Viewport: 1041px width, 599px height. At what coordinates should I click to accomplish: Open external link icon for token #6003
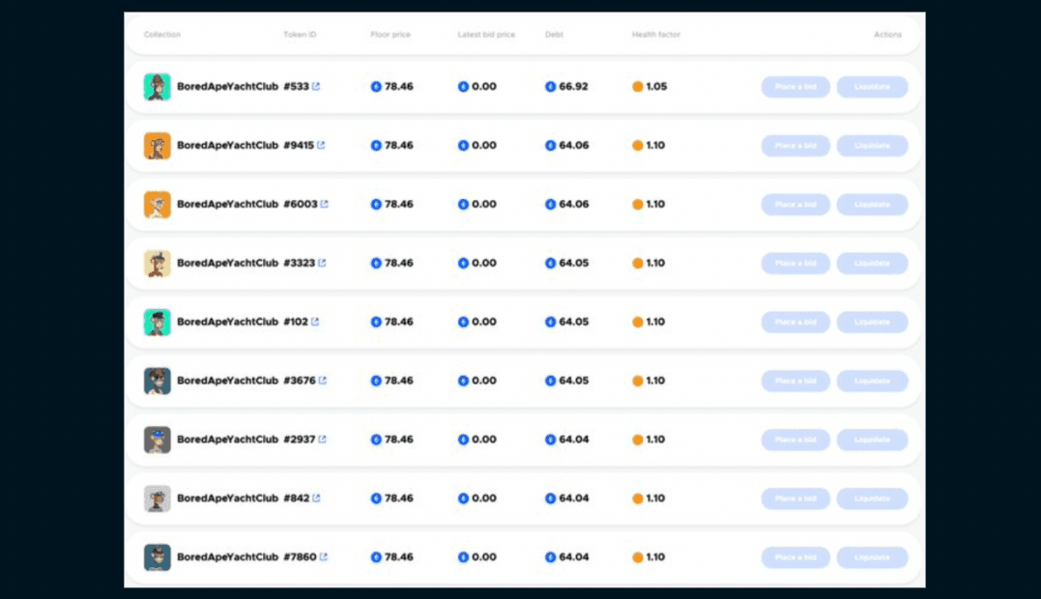coord(325,204)
